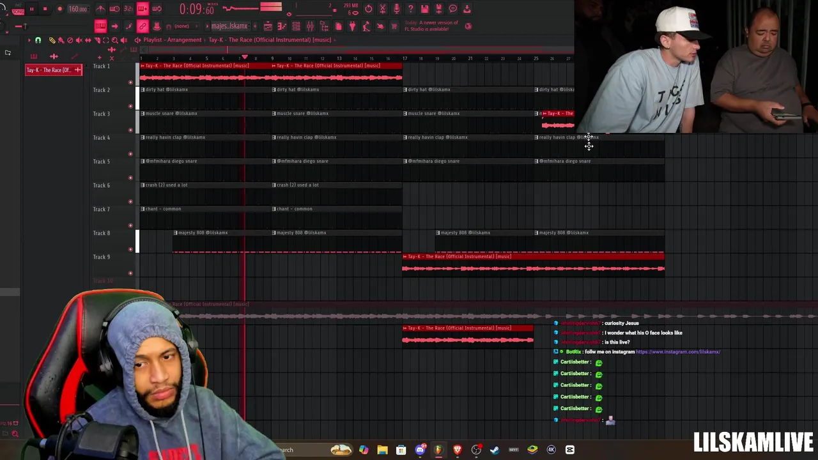Select the mute tool in playlist toolbar
The height and width of the screenshot is (460, 818).
tap(79, 40)
